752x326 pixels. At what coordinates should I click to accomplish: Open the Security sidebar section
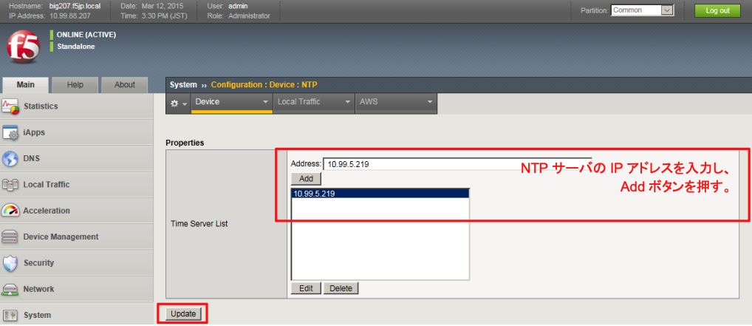tap(77, 263)
